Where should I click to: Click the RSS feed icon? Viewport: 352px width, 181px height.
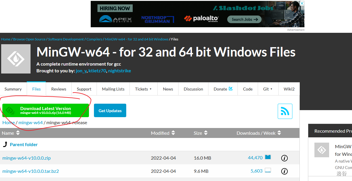[285, 111]
